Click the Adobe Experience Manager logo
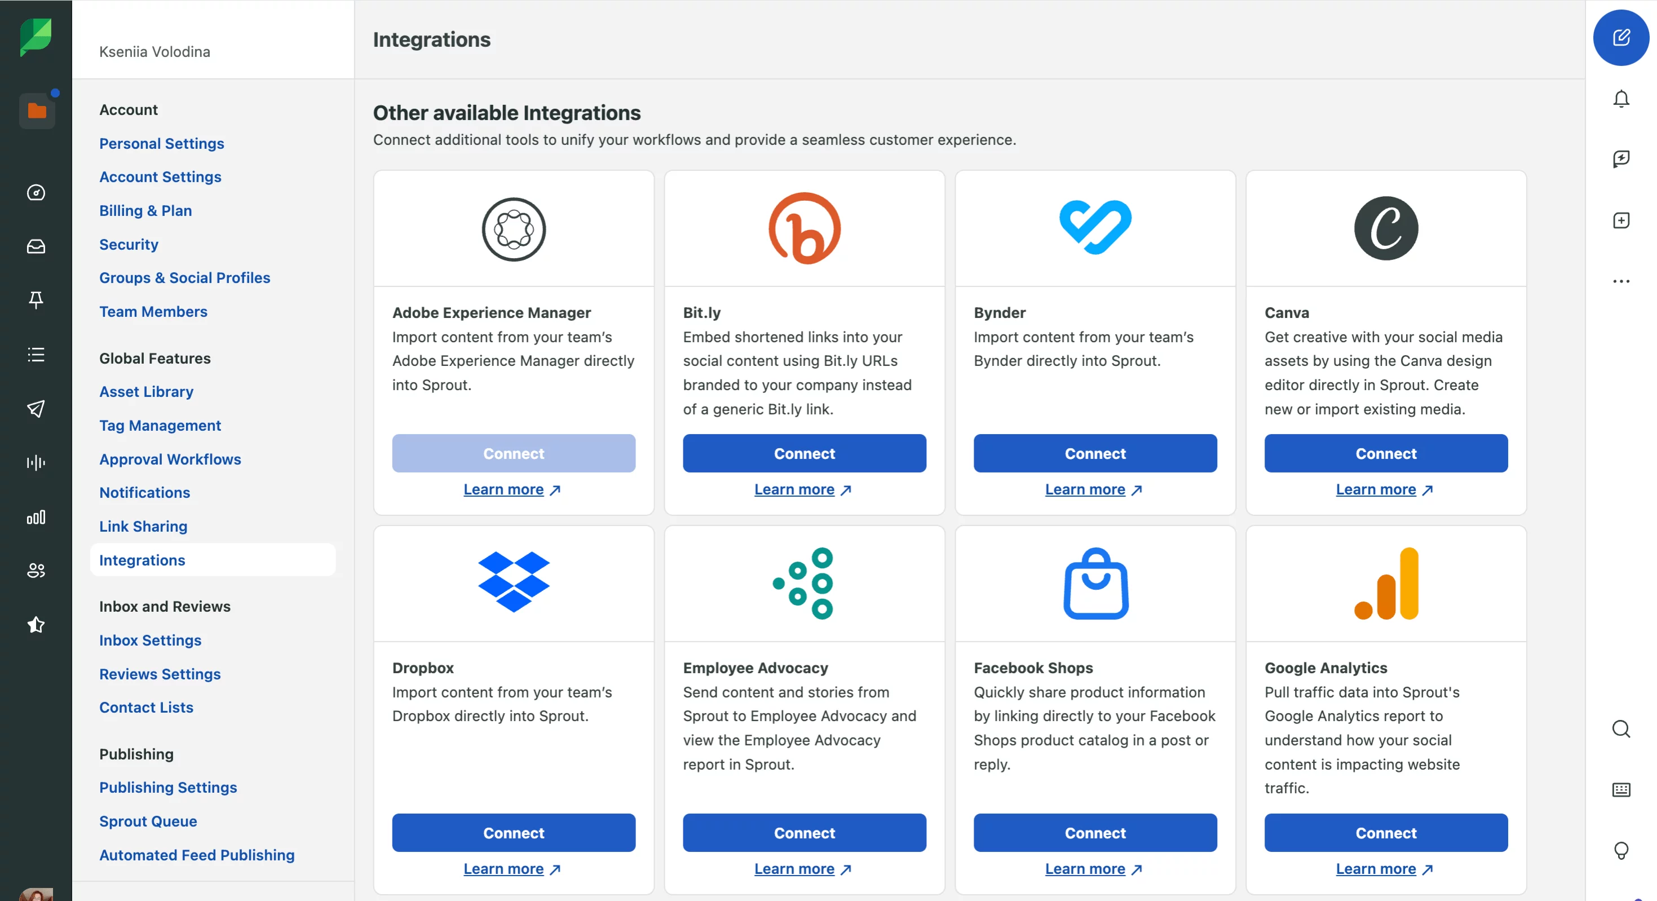Image resolution: width=1657 pixels, height=901 pixels. click(514, 229)
